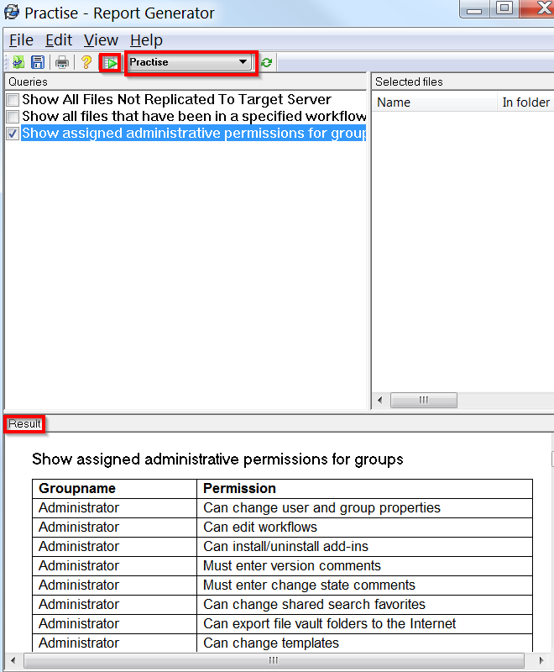Click the Report Generator title bar icon

tap(12, 12)
